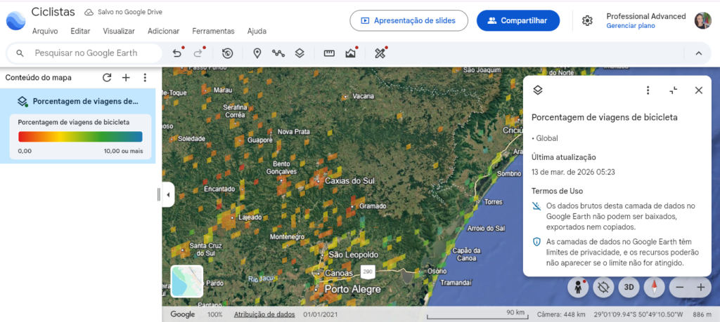Reset orientation with the compass
720x322 pixels.
654,287
